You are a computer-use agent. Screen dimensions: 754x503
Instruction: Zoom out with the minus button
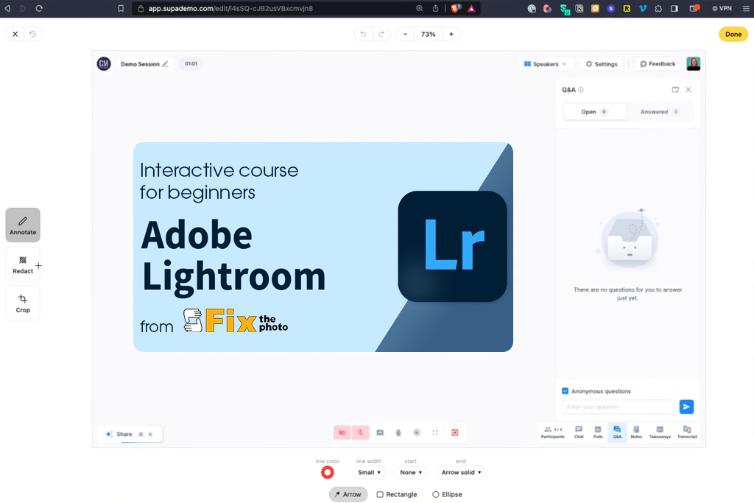pos(406,34)
